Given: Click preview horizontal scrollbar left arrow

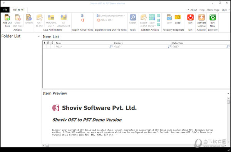Looking at the screenshot, I should click(x=44, y=145).
